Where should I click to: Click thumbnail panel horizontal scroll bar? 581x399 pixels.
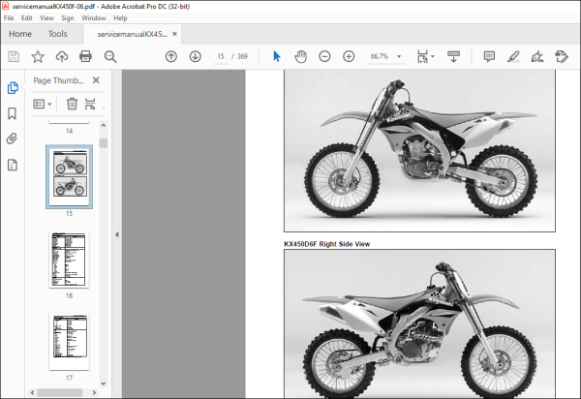pyautogui.click(x=60, y=392)
